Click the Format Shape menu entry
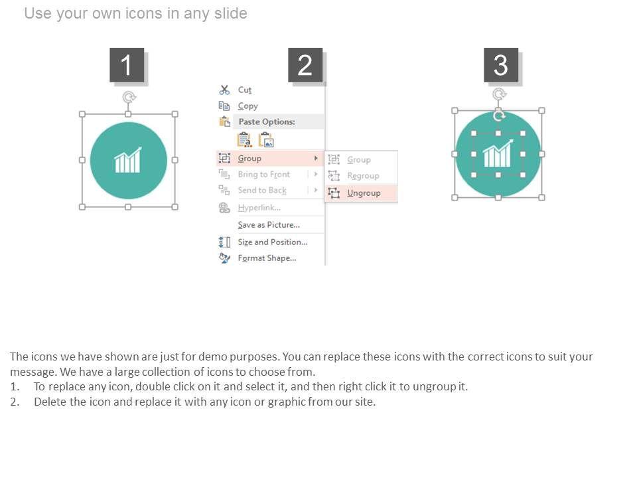The height and width of the screenshot is (478, 637). tap(267, 258)
